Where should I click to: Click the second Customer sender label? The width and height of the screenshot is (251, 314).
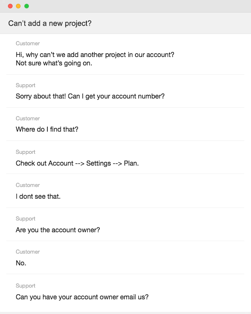28,119
